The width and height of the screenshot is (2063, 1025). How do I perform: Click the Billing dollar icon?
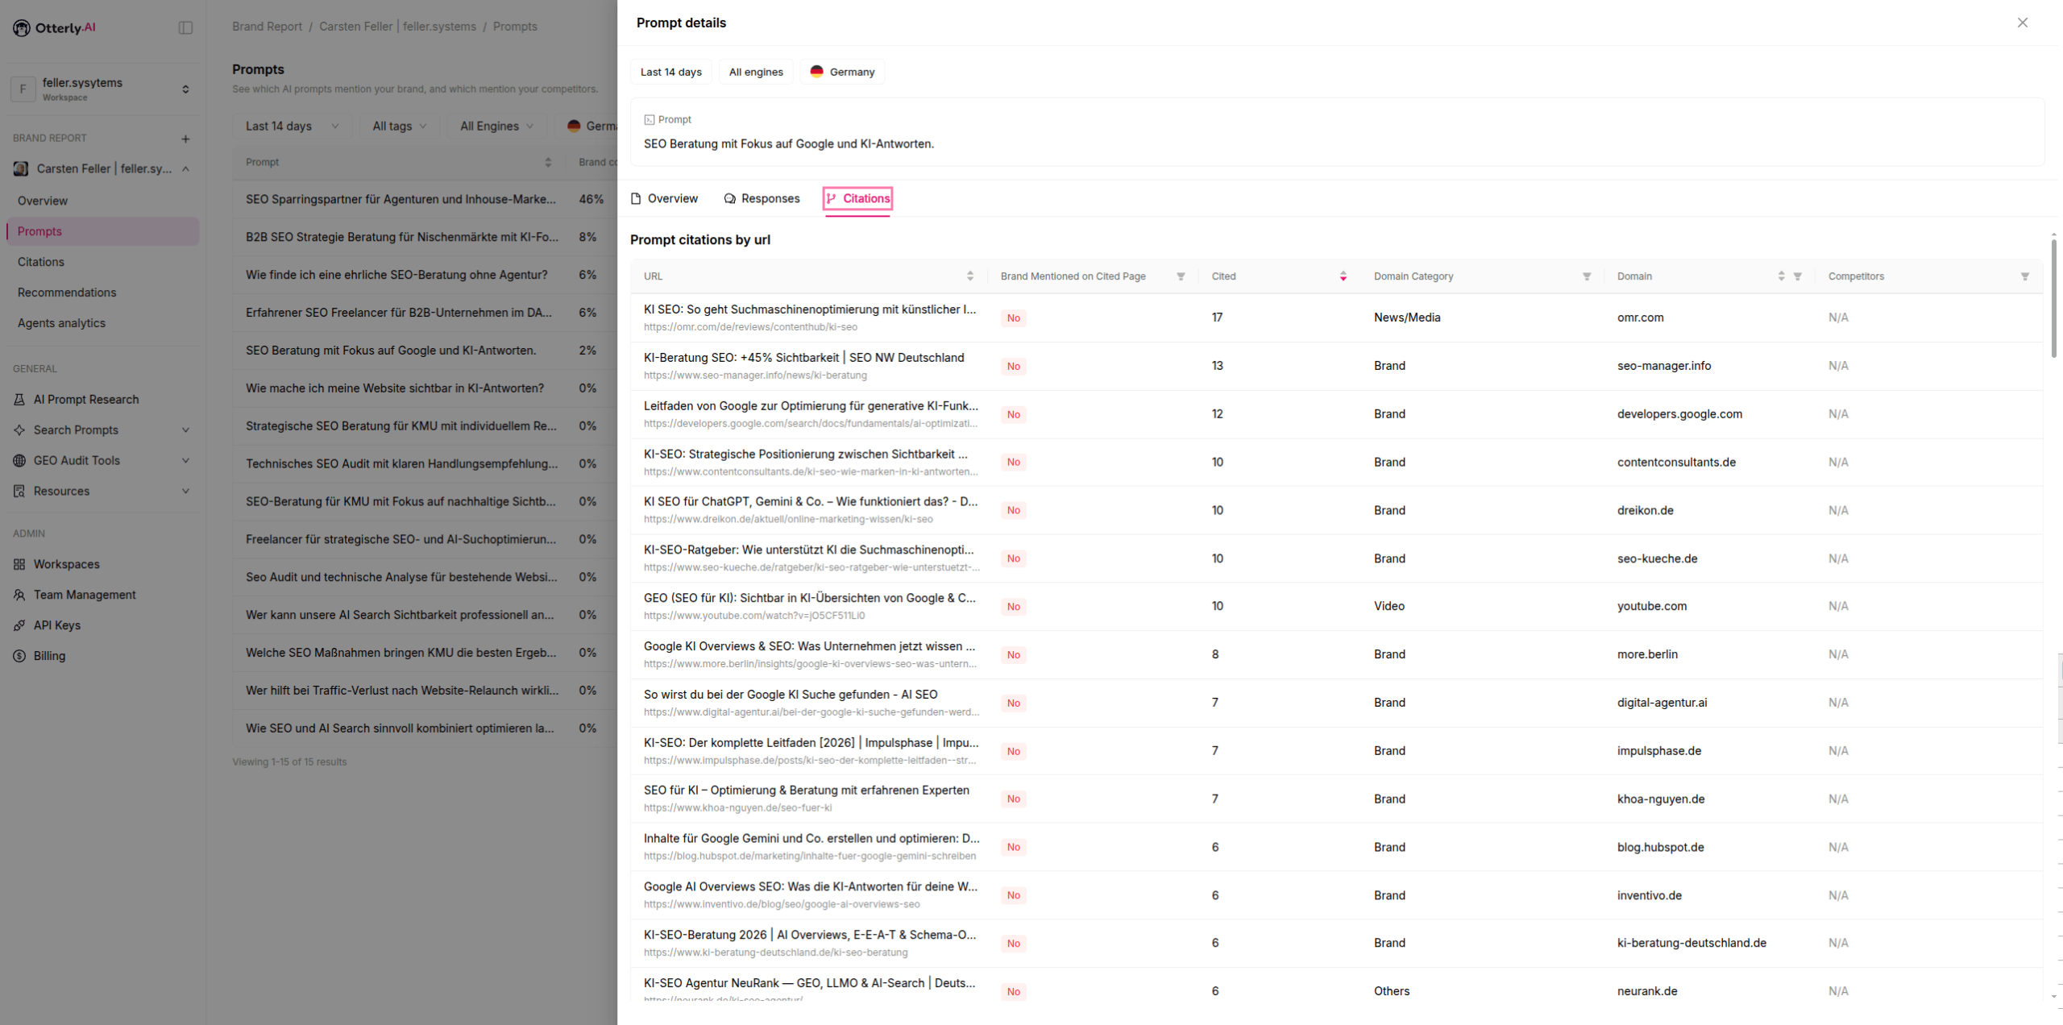[x=19, y=656]
